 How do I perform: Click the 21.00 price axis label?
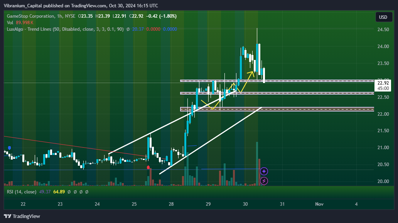coord(383,148)
